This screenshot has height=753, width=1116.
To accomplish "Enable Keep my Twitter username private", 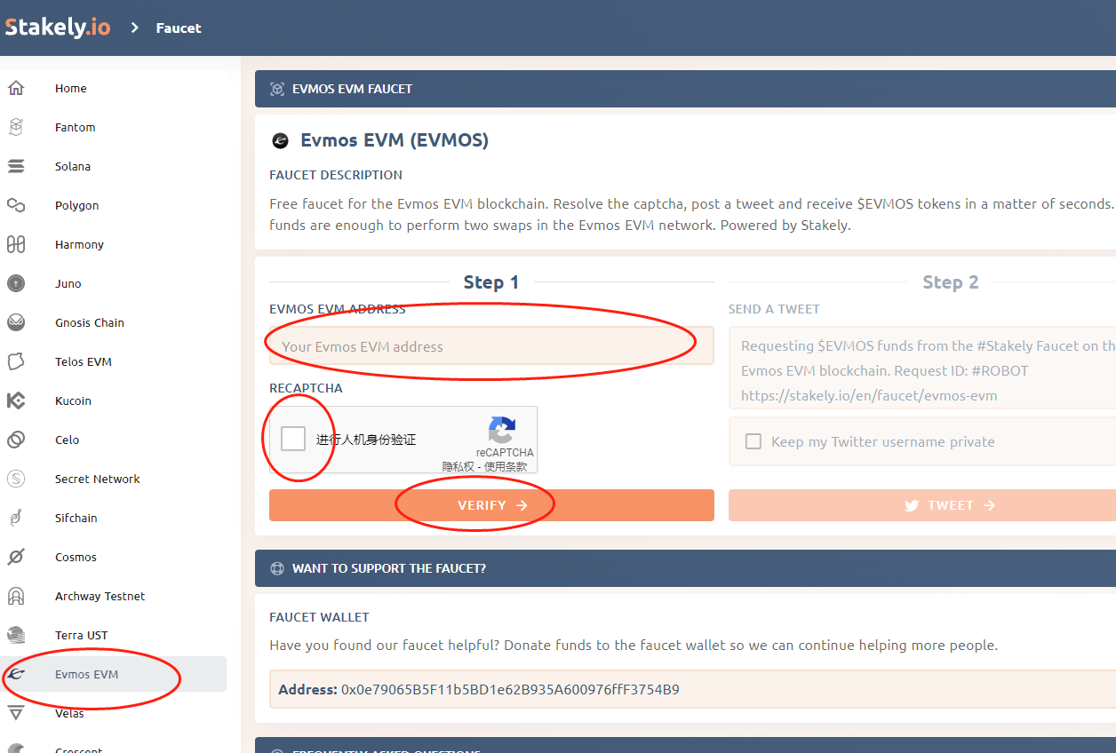I will pos(753,442).
